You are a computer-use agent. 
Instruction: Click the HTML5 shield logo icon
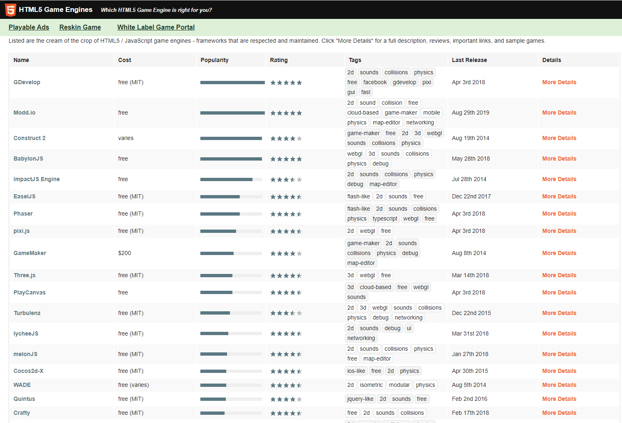[11, 10]
